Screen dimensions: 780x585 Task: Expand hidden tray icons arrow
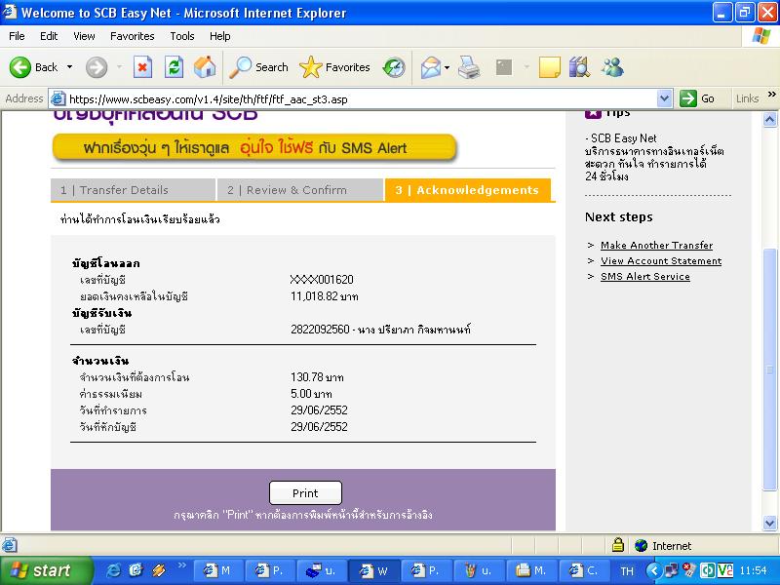[653, 570]
